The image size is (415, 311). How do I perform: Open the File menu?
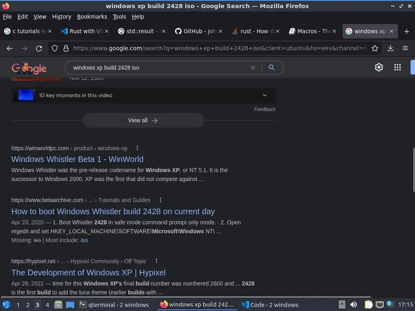pos(7,17)
